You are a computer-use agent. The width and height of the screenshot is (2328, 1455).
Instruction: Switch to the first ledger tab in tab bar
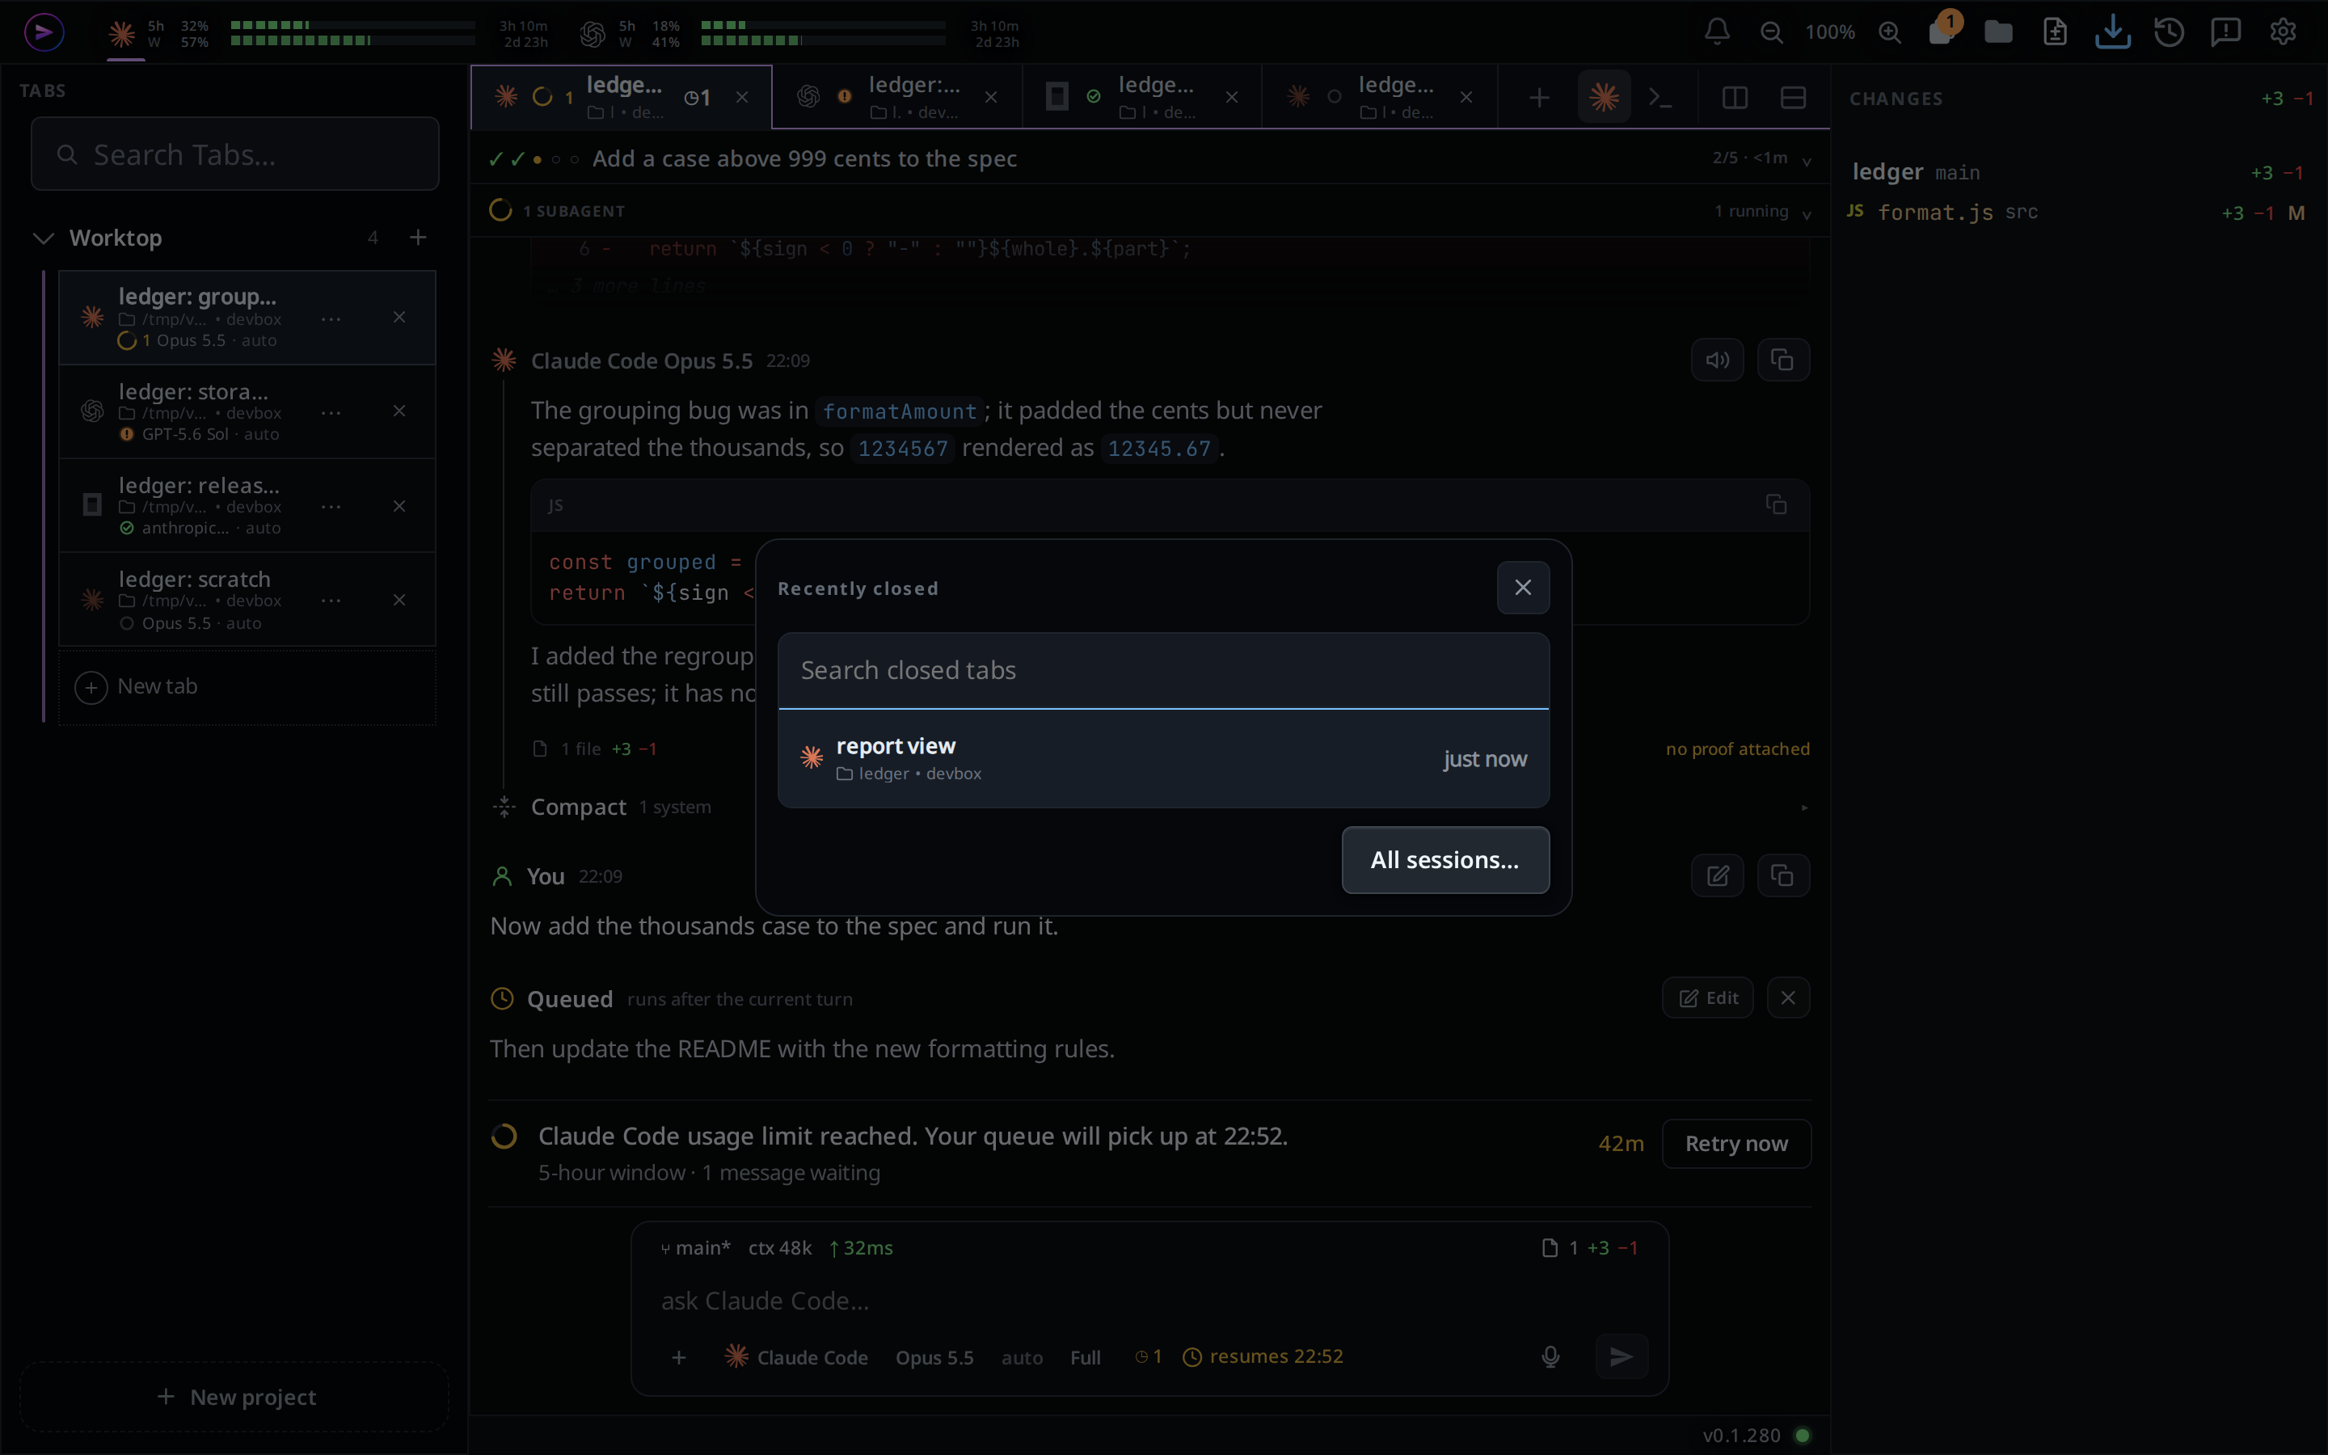point(622,96)
